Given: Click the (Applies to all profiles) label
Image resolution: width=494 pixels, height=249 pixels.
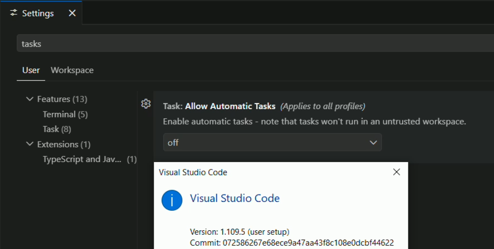Looking at the screenshot, I should (x=323, y=106).
